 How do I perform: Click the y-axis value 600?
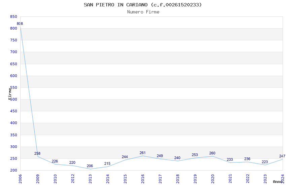[x=13, y=76]
